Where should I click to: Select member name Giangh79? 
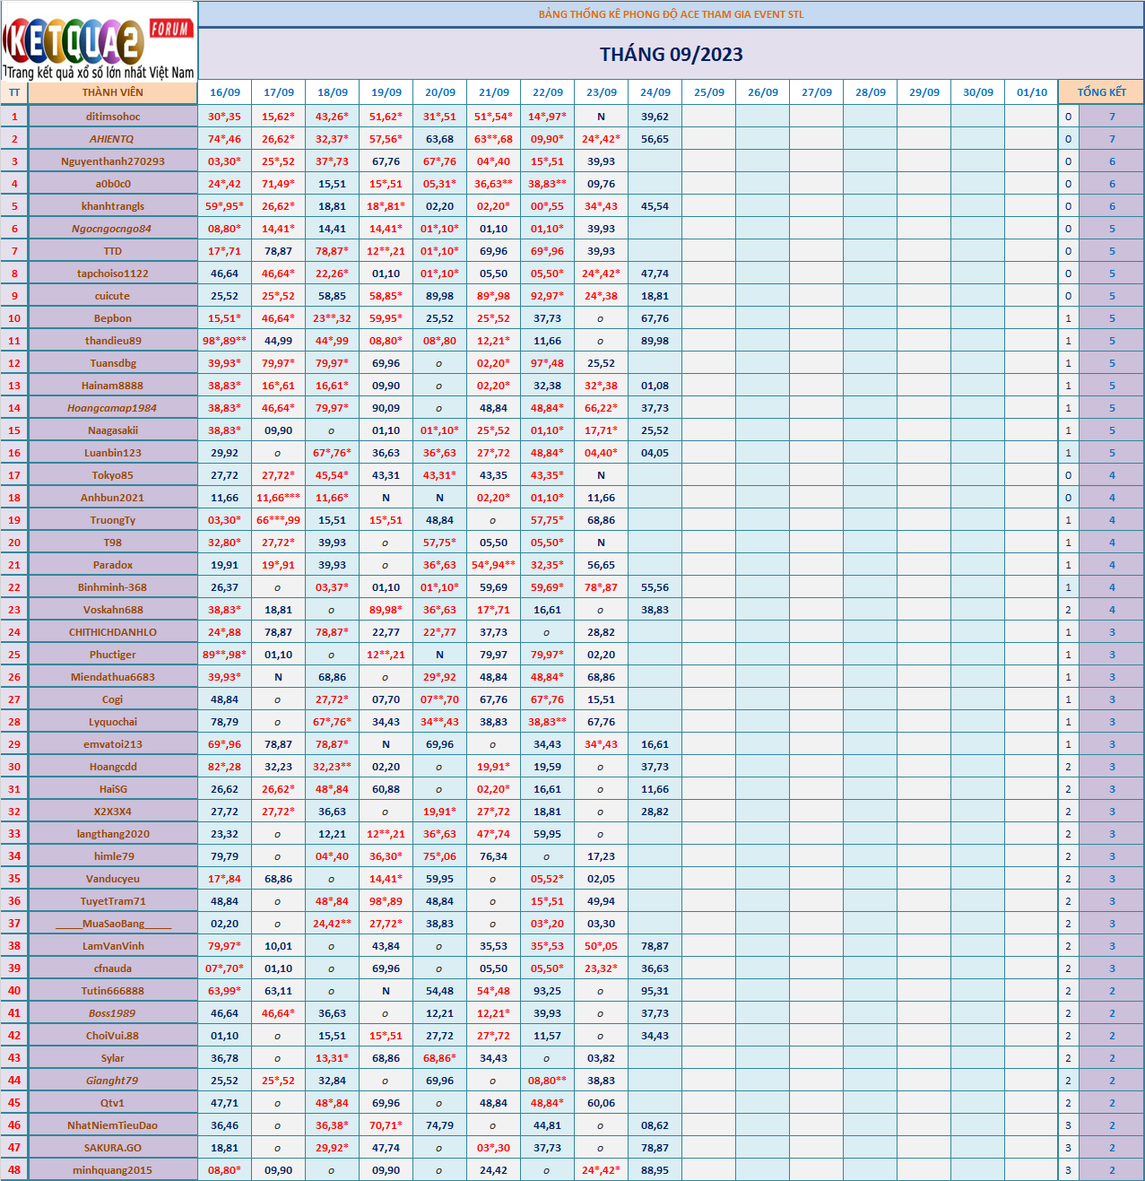click(112, 1081)
